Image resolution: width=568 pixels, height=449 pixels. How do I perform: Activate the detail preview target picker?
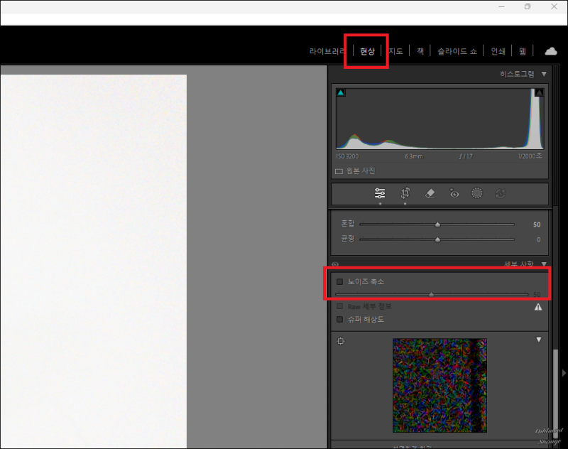341,341
